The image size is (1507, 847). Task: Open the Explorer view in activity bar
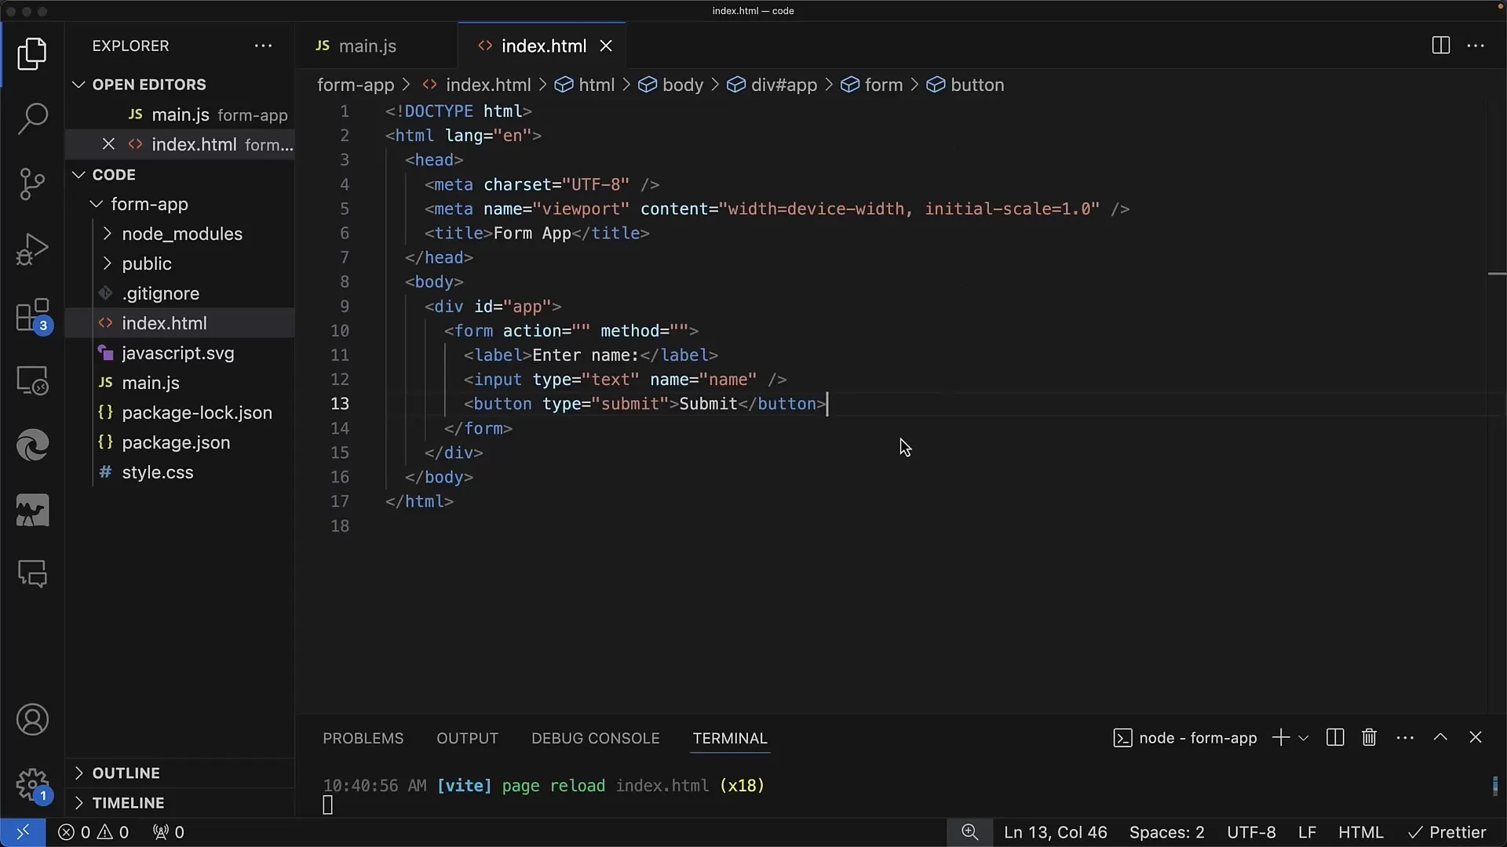[32, 53]
